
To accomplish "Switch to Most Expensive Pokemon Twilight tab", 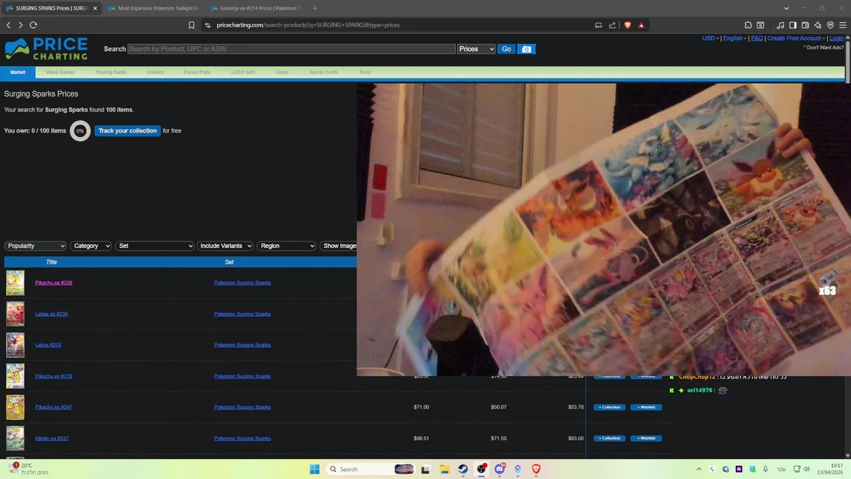I will tap(152, 9).
